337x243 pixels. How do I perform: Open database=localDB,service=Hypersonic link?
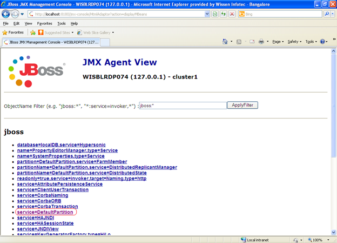coord(61,145)
